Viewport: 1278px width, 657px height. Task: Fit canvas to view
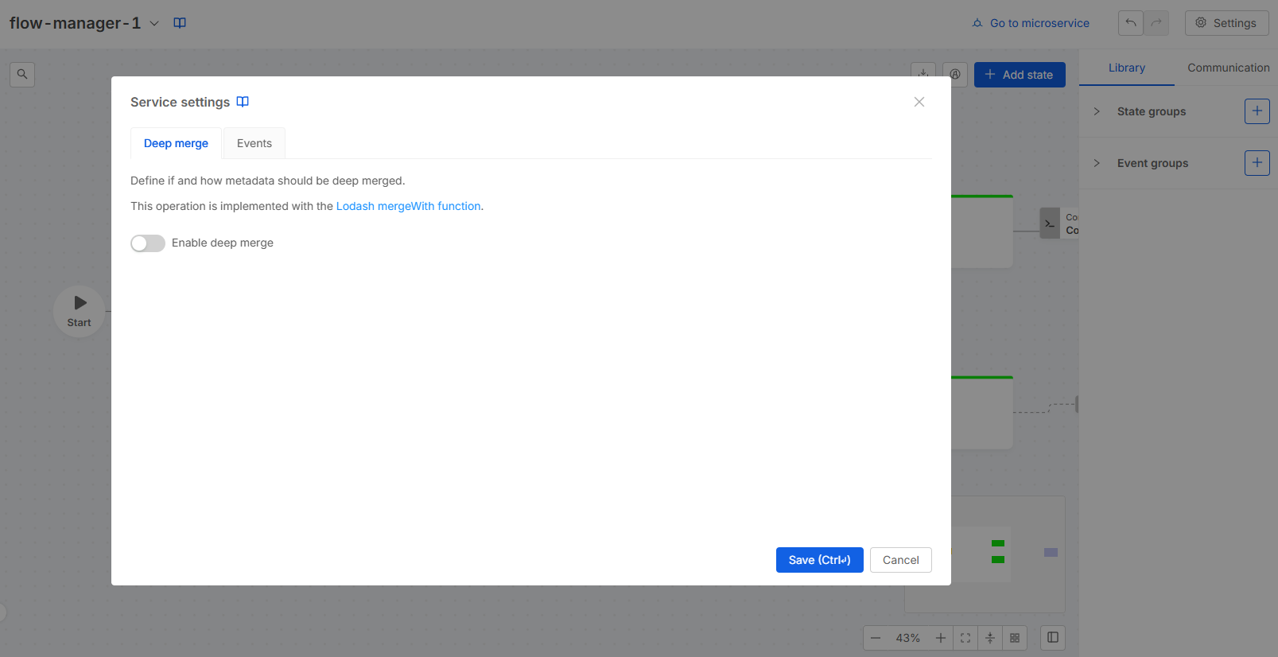coord(965,638)
